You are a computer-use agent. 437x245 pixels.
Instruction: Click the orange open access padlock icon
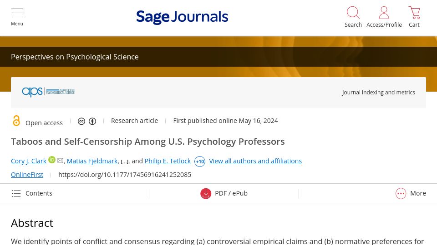click(16, 121)
